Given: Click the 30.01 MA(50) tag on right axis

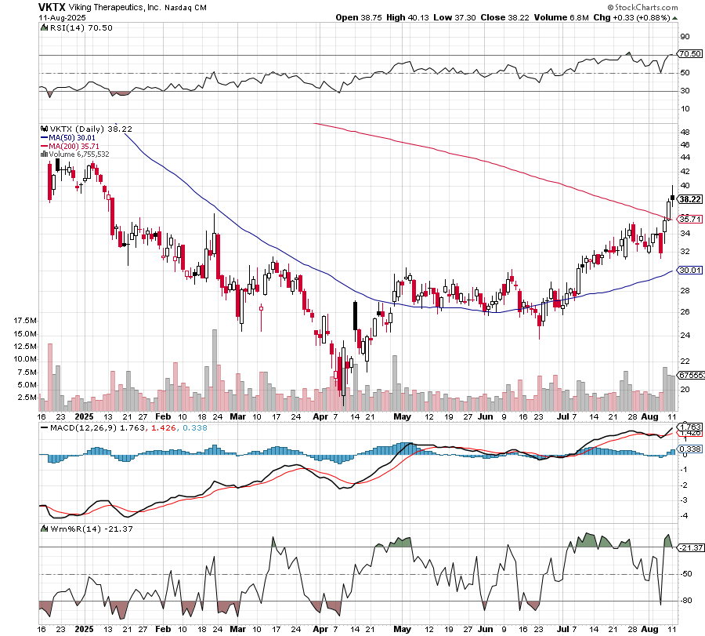Looking at the screenshot, I should pyautogui.click(x=689, y=270).
